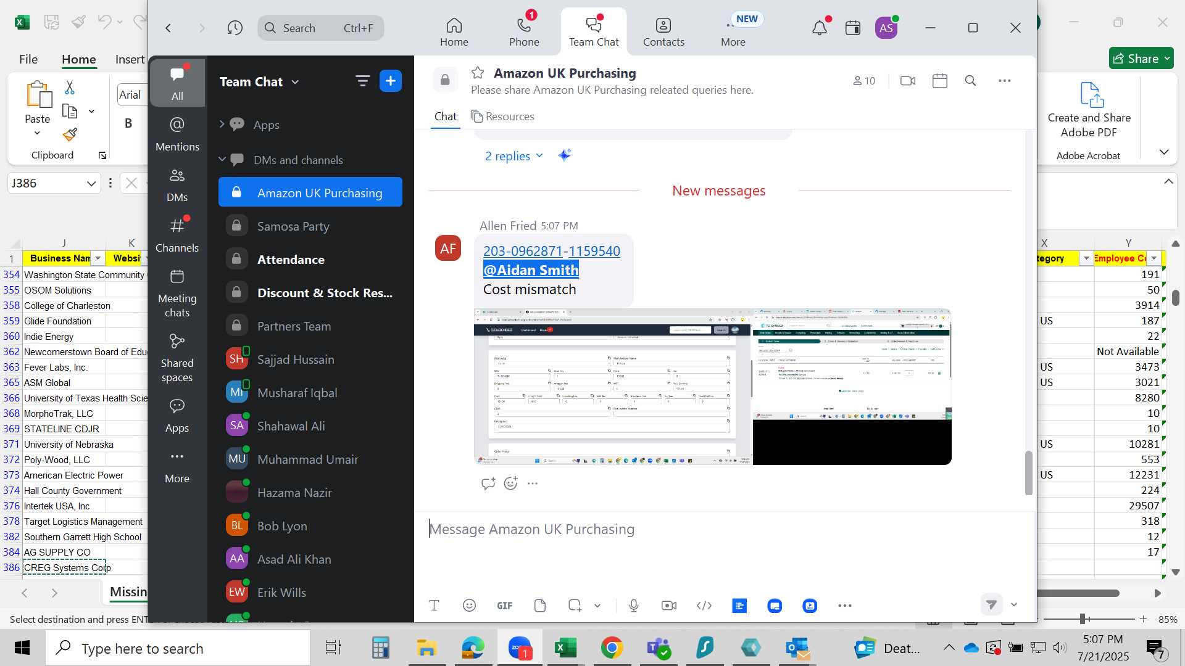View the 10 channel members
This screenshot has height=666, width=1185.
click(x=864, y=81)
